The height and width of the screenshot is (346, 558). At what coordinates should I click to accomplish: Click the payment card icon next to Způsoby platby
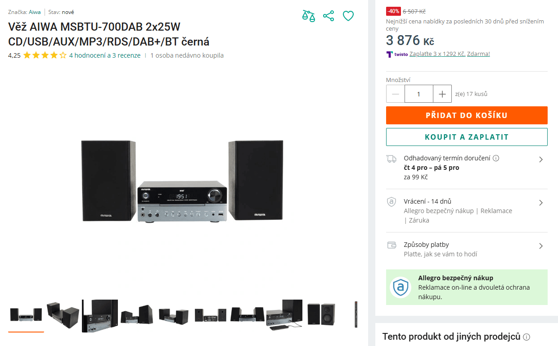pyautogui.click(x=391, y=245)
